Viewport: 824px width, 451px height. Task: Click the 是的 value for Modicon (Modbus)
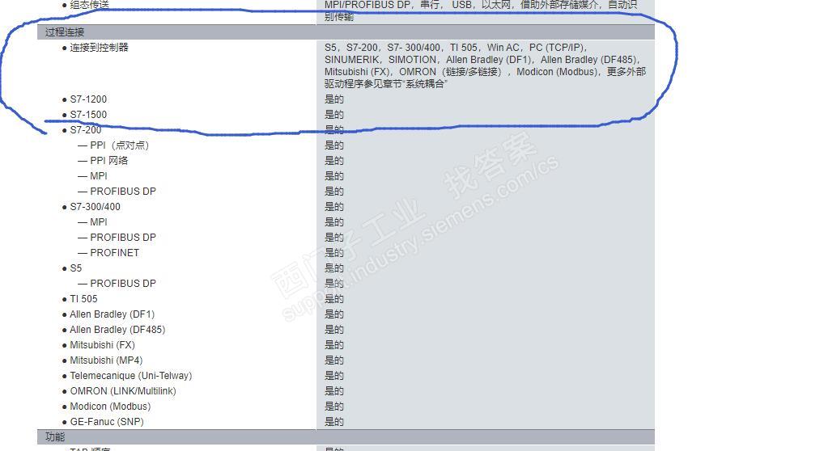333,407
